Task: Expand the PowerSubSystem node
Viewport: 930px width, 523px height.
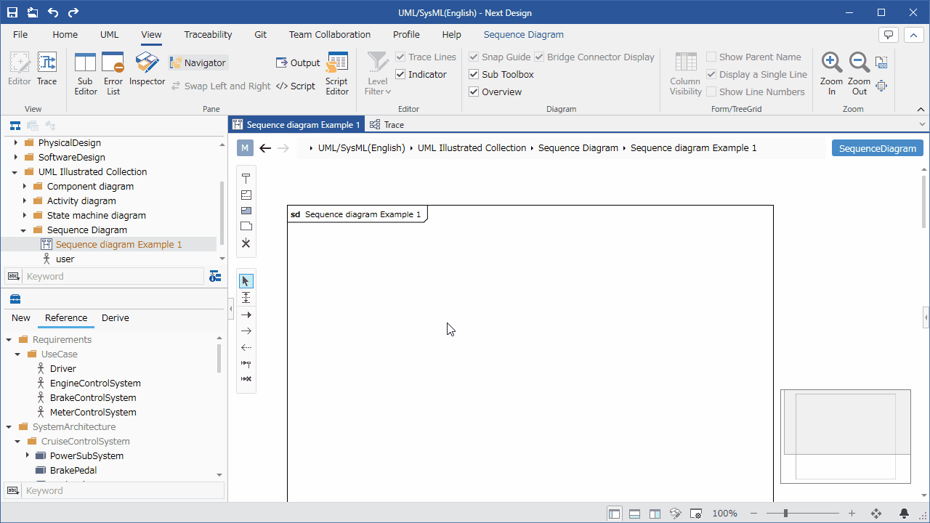Action: tap(27, 455)
